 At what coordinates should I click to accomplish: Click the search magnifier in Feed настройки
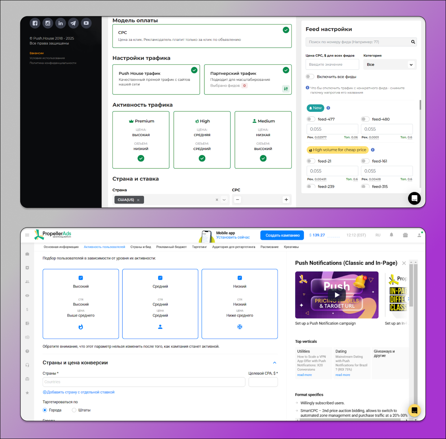413,42
